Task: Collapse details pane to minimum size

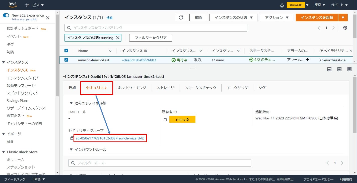Action: click(x=330, y=69)
